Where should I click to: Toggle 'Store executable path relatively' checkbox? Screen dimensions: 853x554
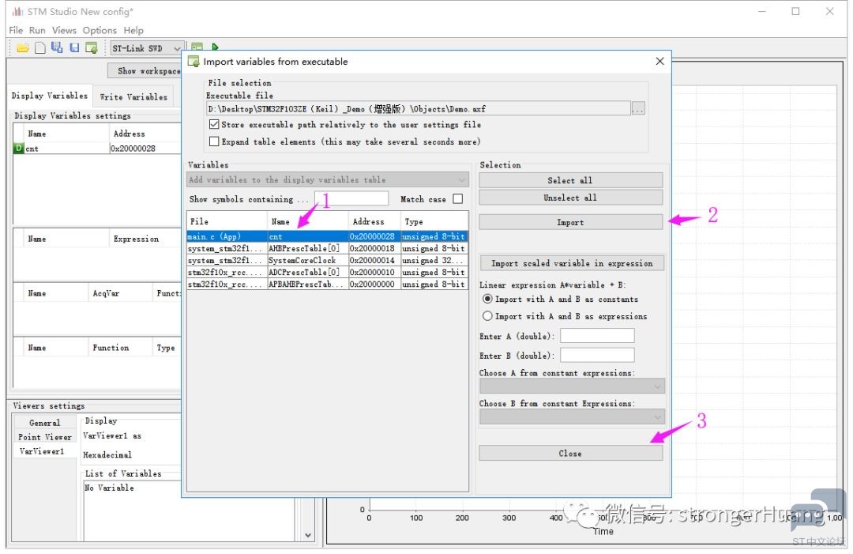tap(214, 125)
